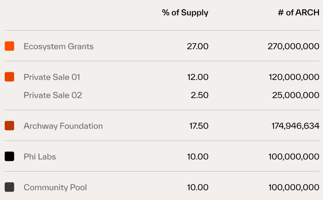Click the 174,946,634 ARCH amount
Image resolution: width=323 pixels, height=200 pixels.
point(295,126)
